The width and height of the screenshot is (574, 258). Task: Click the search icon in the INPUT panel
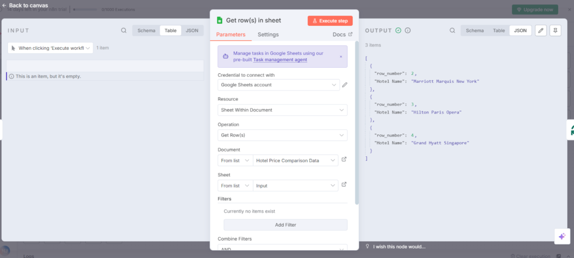coord(124,30)
